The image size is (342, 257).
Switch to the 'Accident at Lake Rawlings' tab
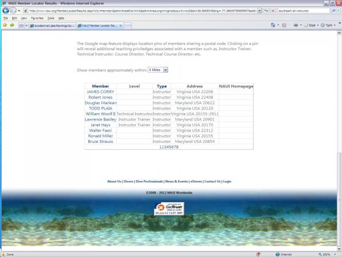coord(52,26)
